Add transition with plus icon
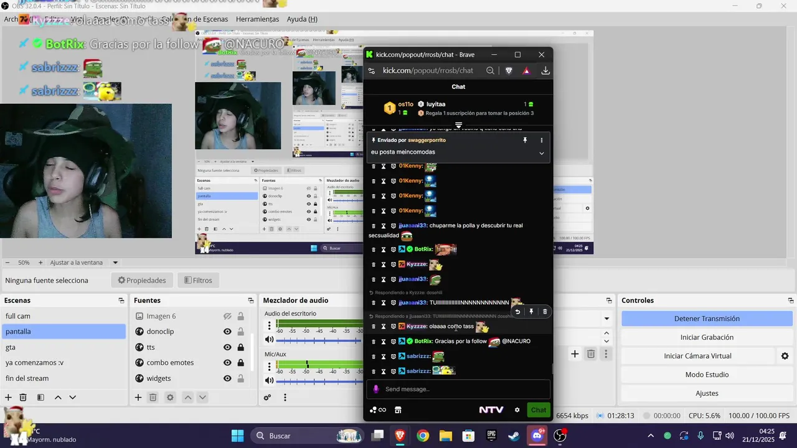 point(575,354)
